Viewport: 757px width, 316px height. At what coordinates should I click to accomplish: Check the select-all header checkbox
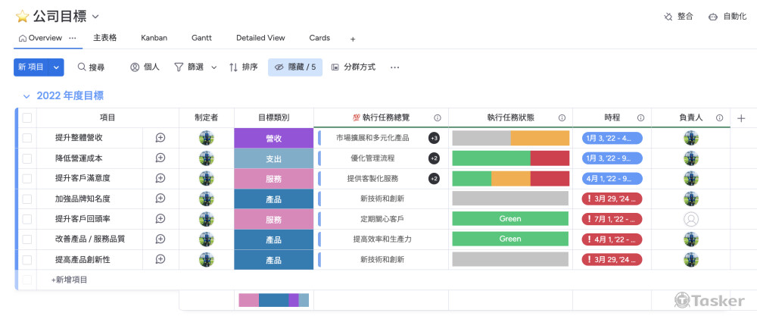[x=27, y=118]
